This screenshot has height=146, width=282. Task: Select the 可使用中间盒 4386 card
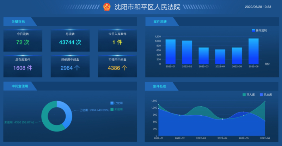click(117, 66)
